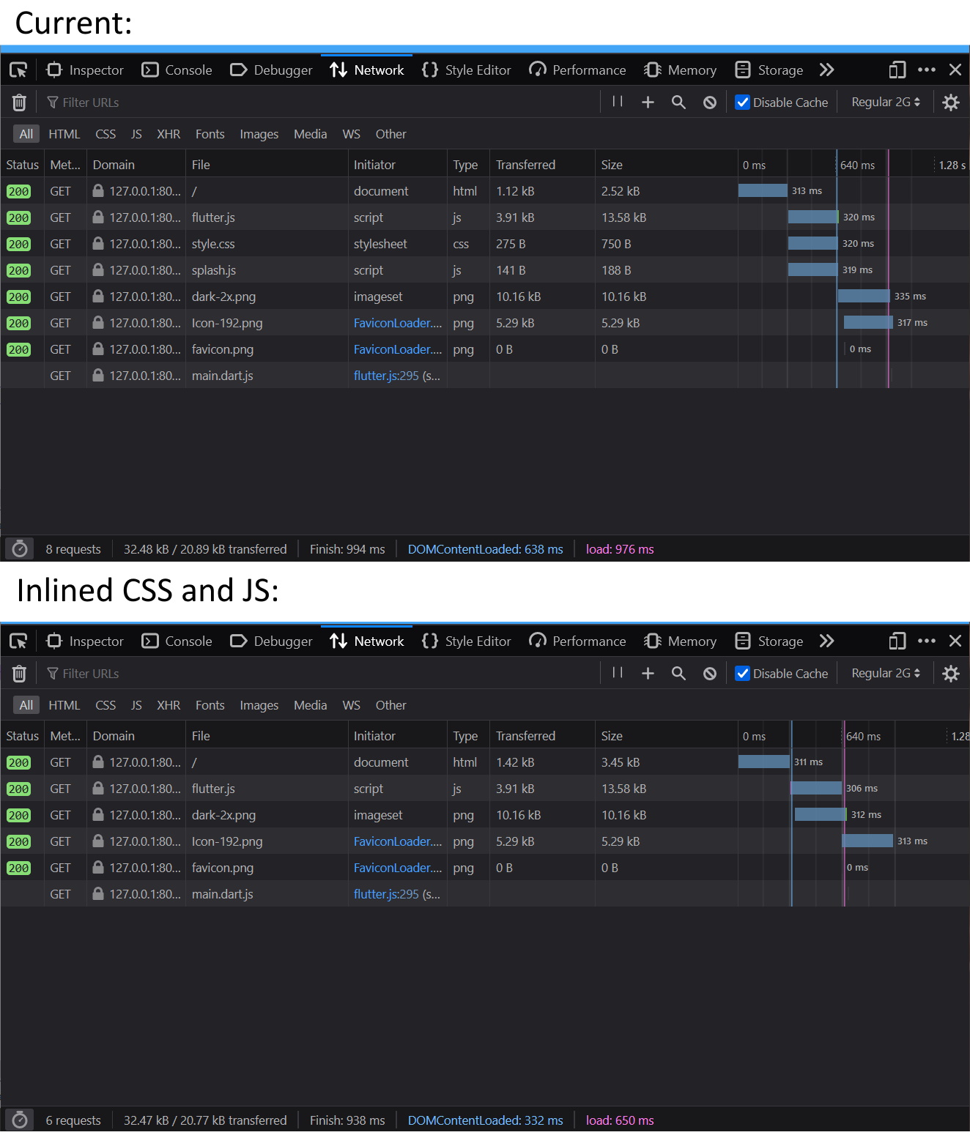The height and width of the screenshot is (1135, 970).
Task: Enable request blocking with the block icon
Action: (x=708, y=102)
